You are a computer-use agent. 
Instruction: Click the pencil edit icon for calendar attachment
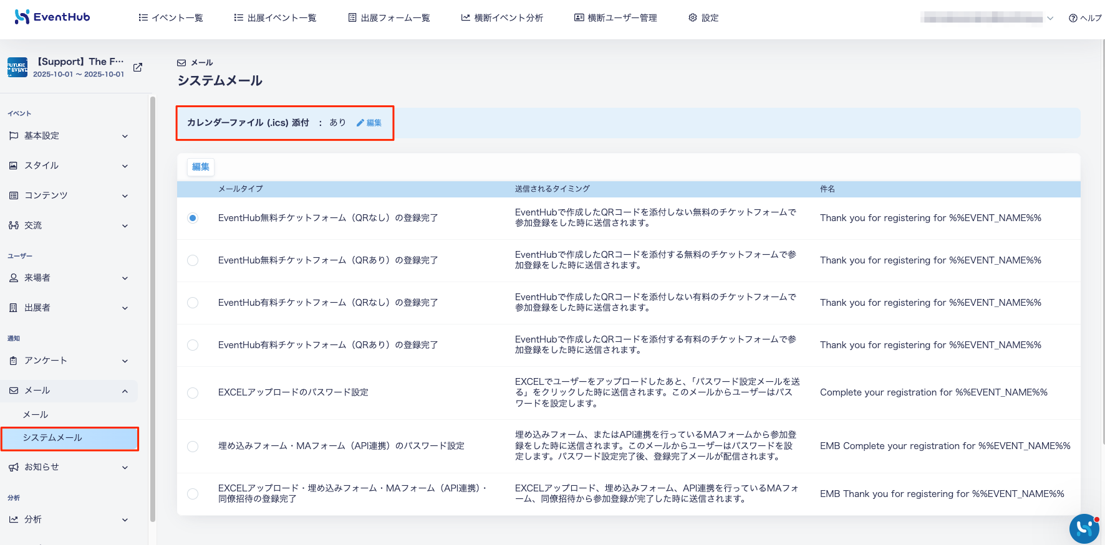[360, 123]
